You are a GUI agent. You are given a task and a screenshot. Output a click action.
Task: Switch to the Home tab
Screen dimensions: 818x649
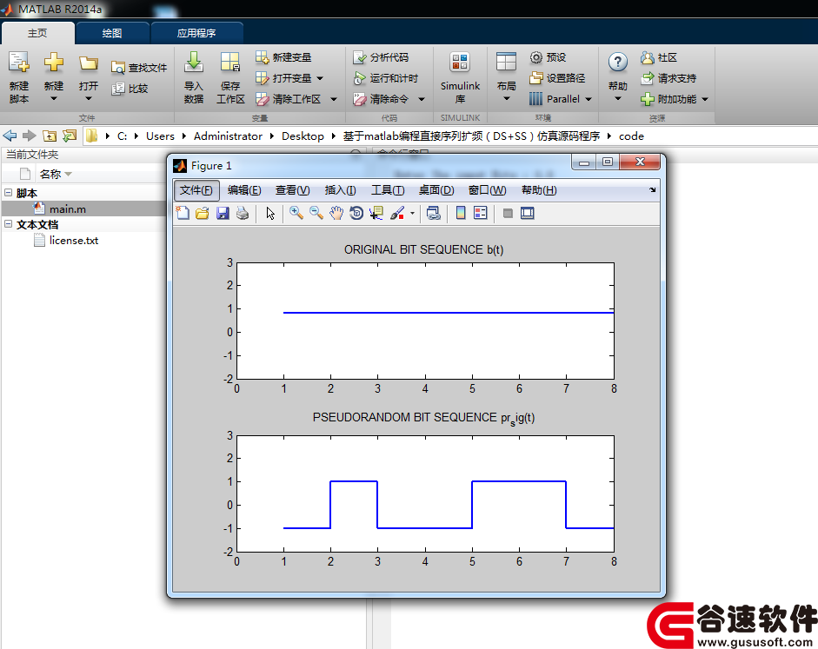[x=37, y=33]
